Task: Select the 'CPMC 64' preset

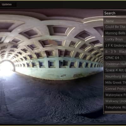Action: [115, 58]
